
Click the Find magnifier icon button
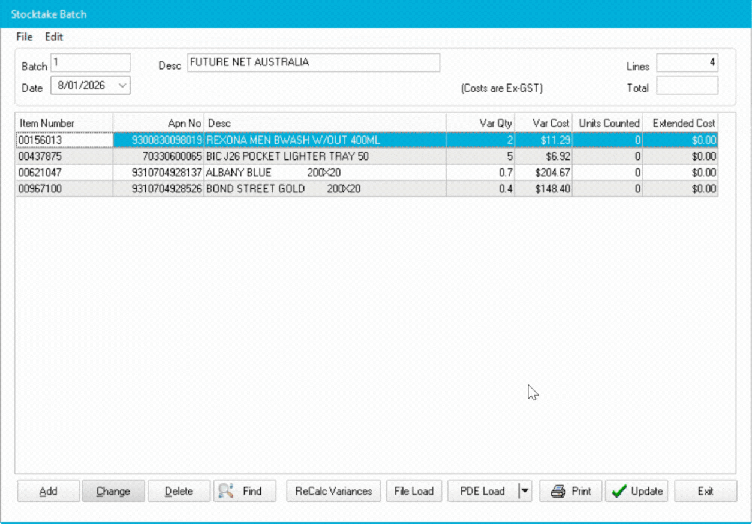(245, 491)
